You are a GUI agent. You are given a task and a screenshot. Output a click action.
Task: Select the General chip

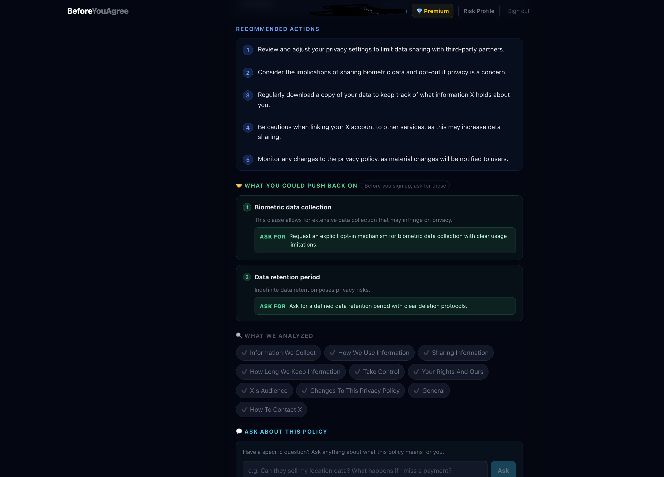pyautogui.click(x=429, y=391)
